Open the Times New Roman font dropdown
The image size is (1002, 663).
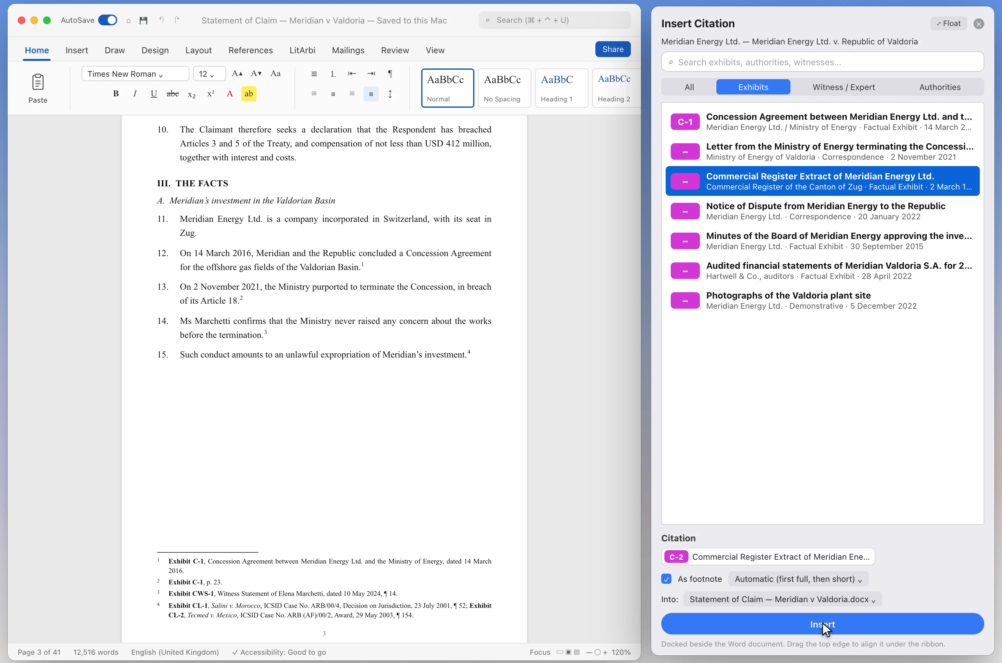(135, 74)
